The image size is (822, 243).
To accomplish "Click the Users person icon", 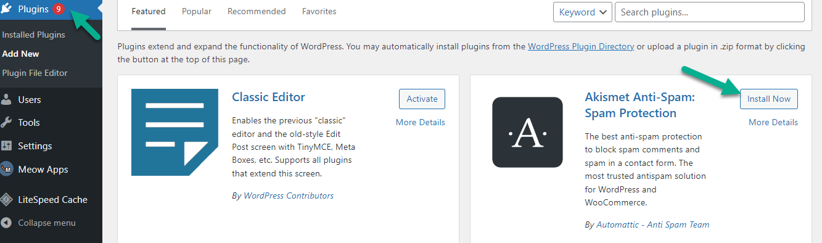I will coord(7,100).
